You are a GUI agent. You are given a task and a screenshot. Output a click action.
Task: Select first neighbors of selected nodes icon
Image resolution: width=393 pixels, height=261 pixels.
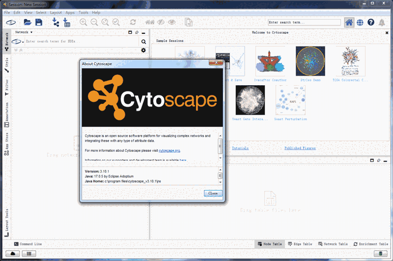pyautogui.click(x=150, y=22)
